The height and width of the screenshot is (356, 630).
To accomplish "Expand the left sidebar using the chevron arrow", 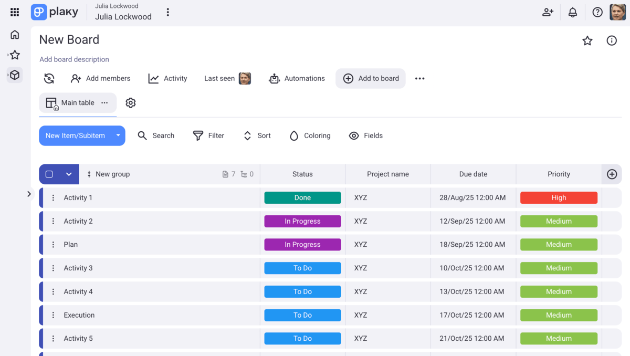I will click(29, 194).
